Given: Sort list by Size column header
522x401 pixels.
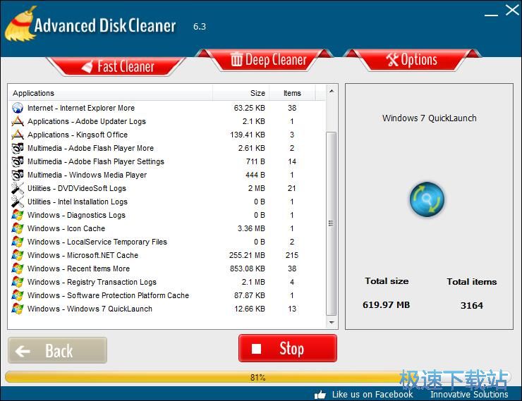Looking at the screenshot, I should pos(241,93).
